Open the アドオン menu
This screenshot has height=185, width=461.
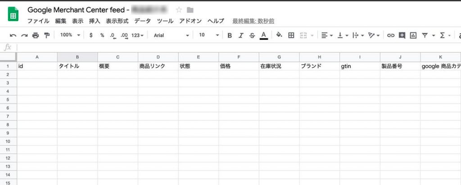[x=190, y=21]
